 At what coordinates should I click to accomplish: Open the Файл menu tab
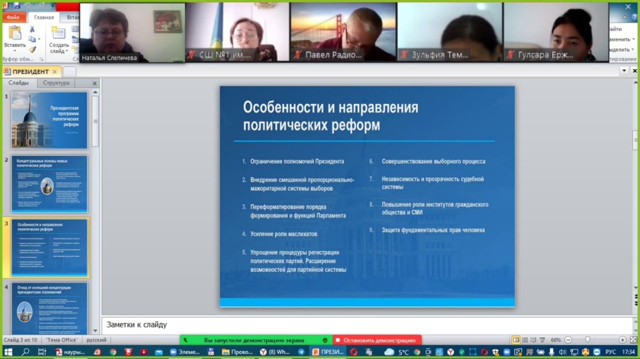13,17
